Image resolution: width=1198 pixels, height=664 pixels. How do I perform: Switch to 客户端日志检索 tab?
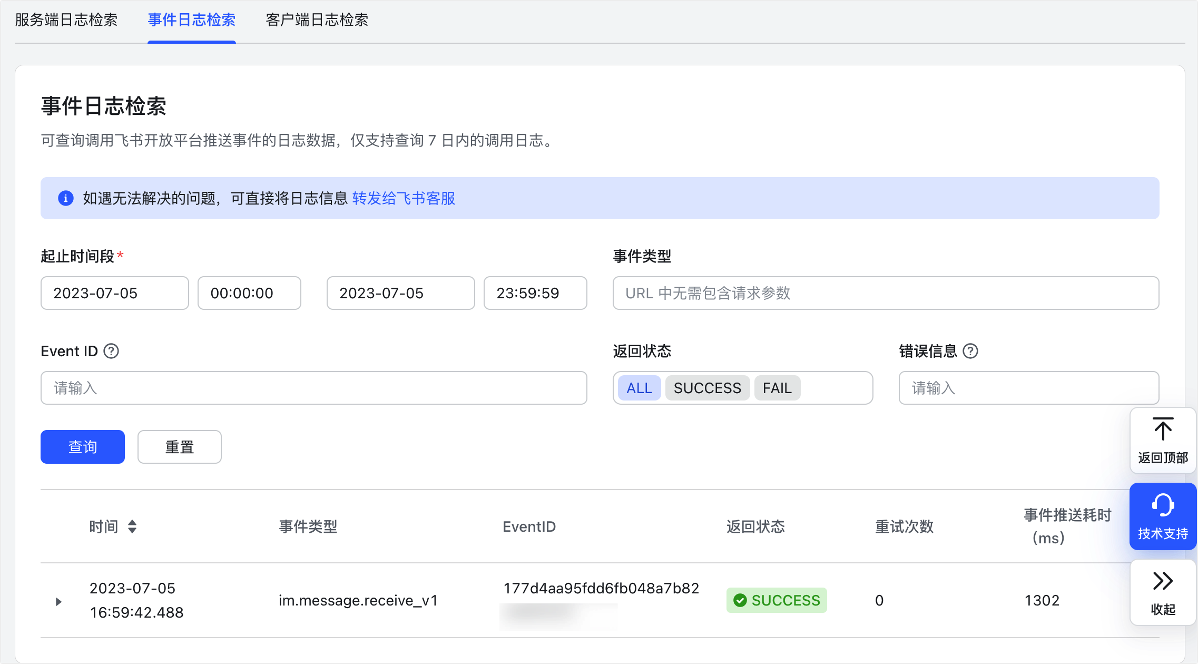click(x=317, y=20)
